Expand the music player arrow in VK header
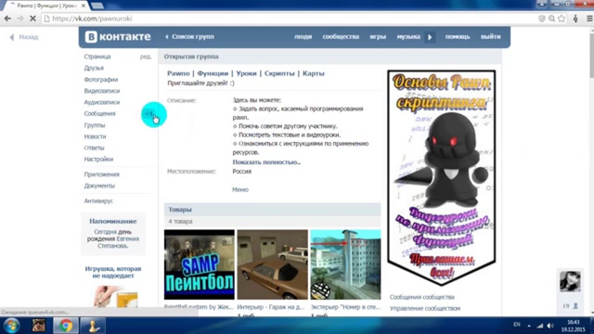The width and height of the screenshot is (594, 334). coord(429,37)
